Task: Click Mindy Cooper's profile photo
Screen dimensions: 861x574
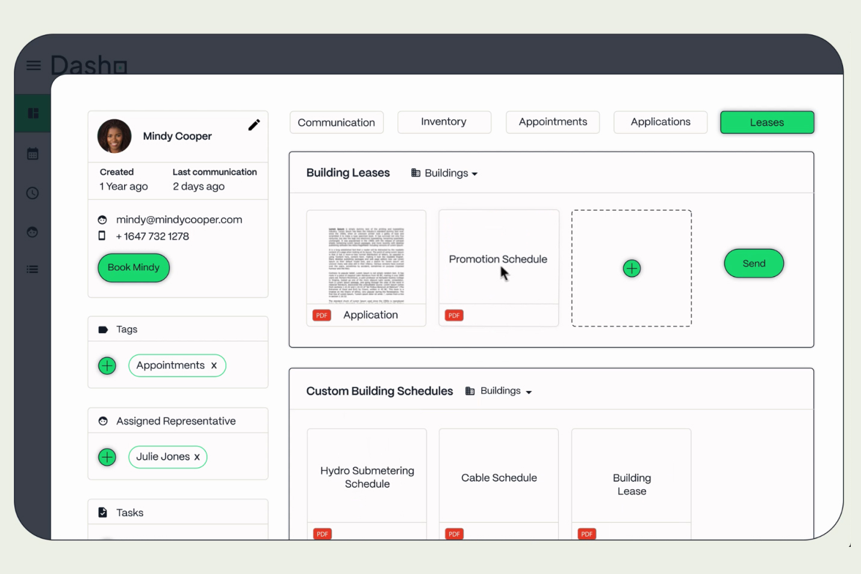Action: click(114, 136)
